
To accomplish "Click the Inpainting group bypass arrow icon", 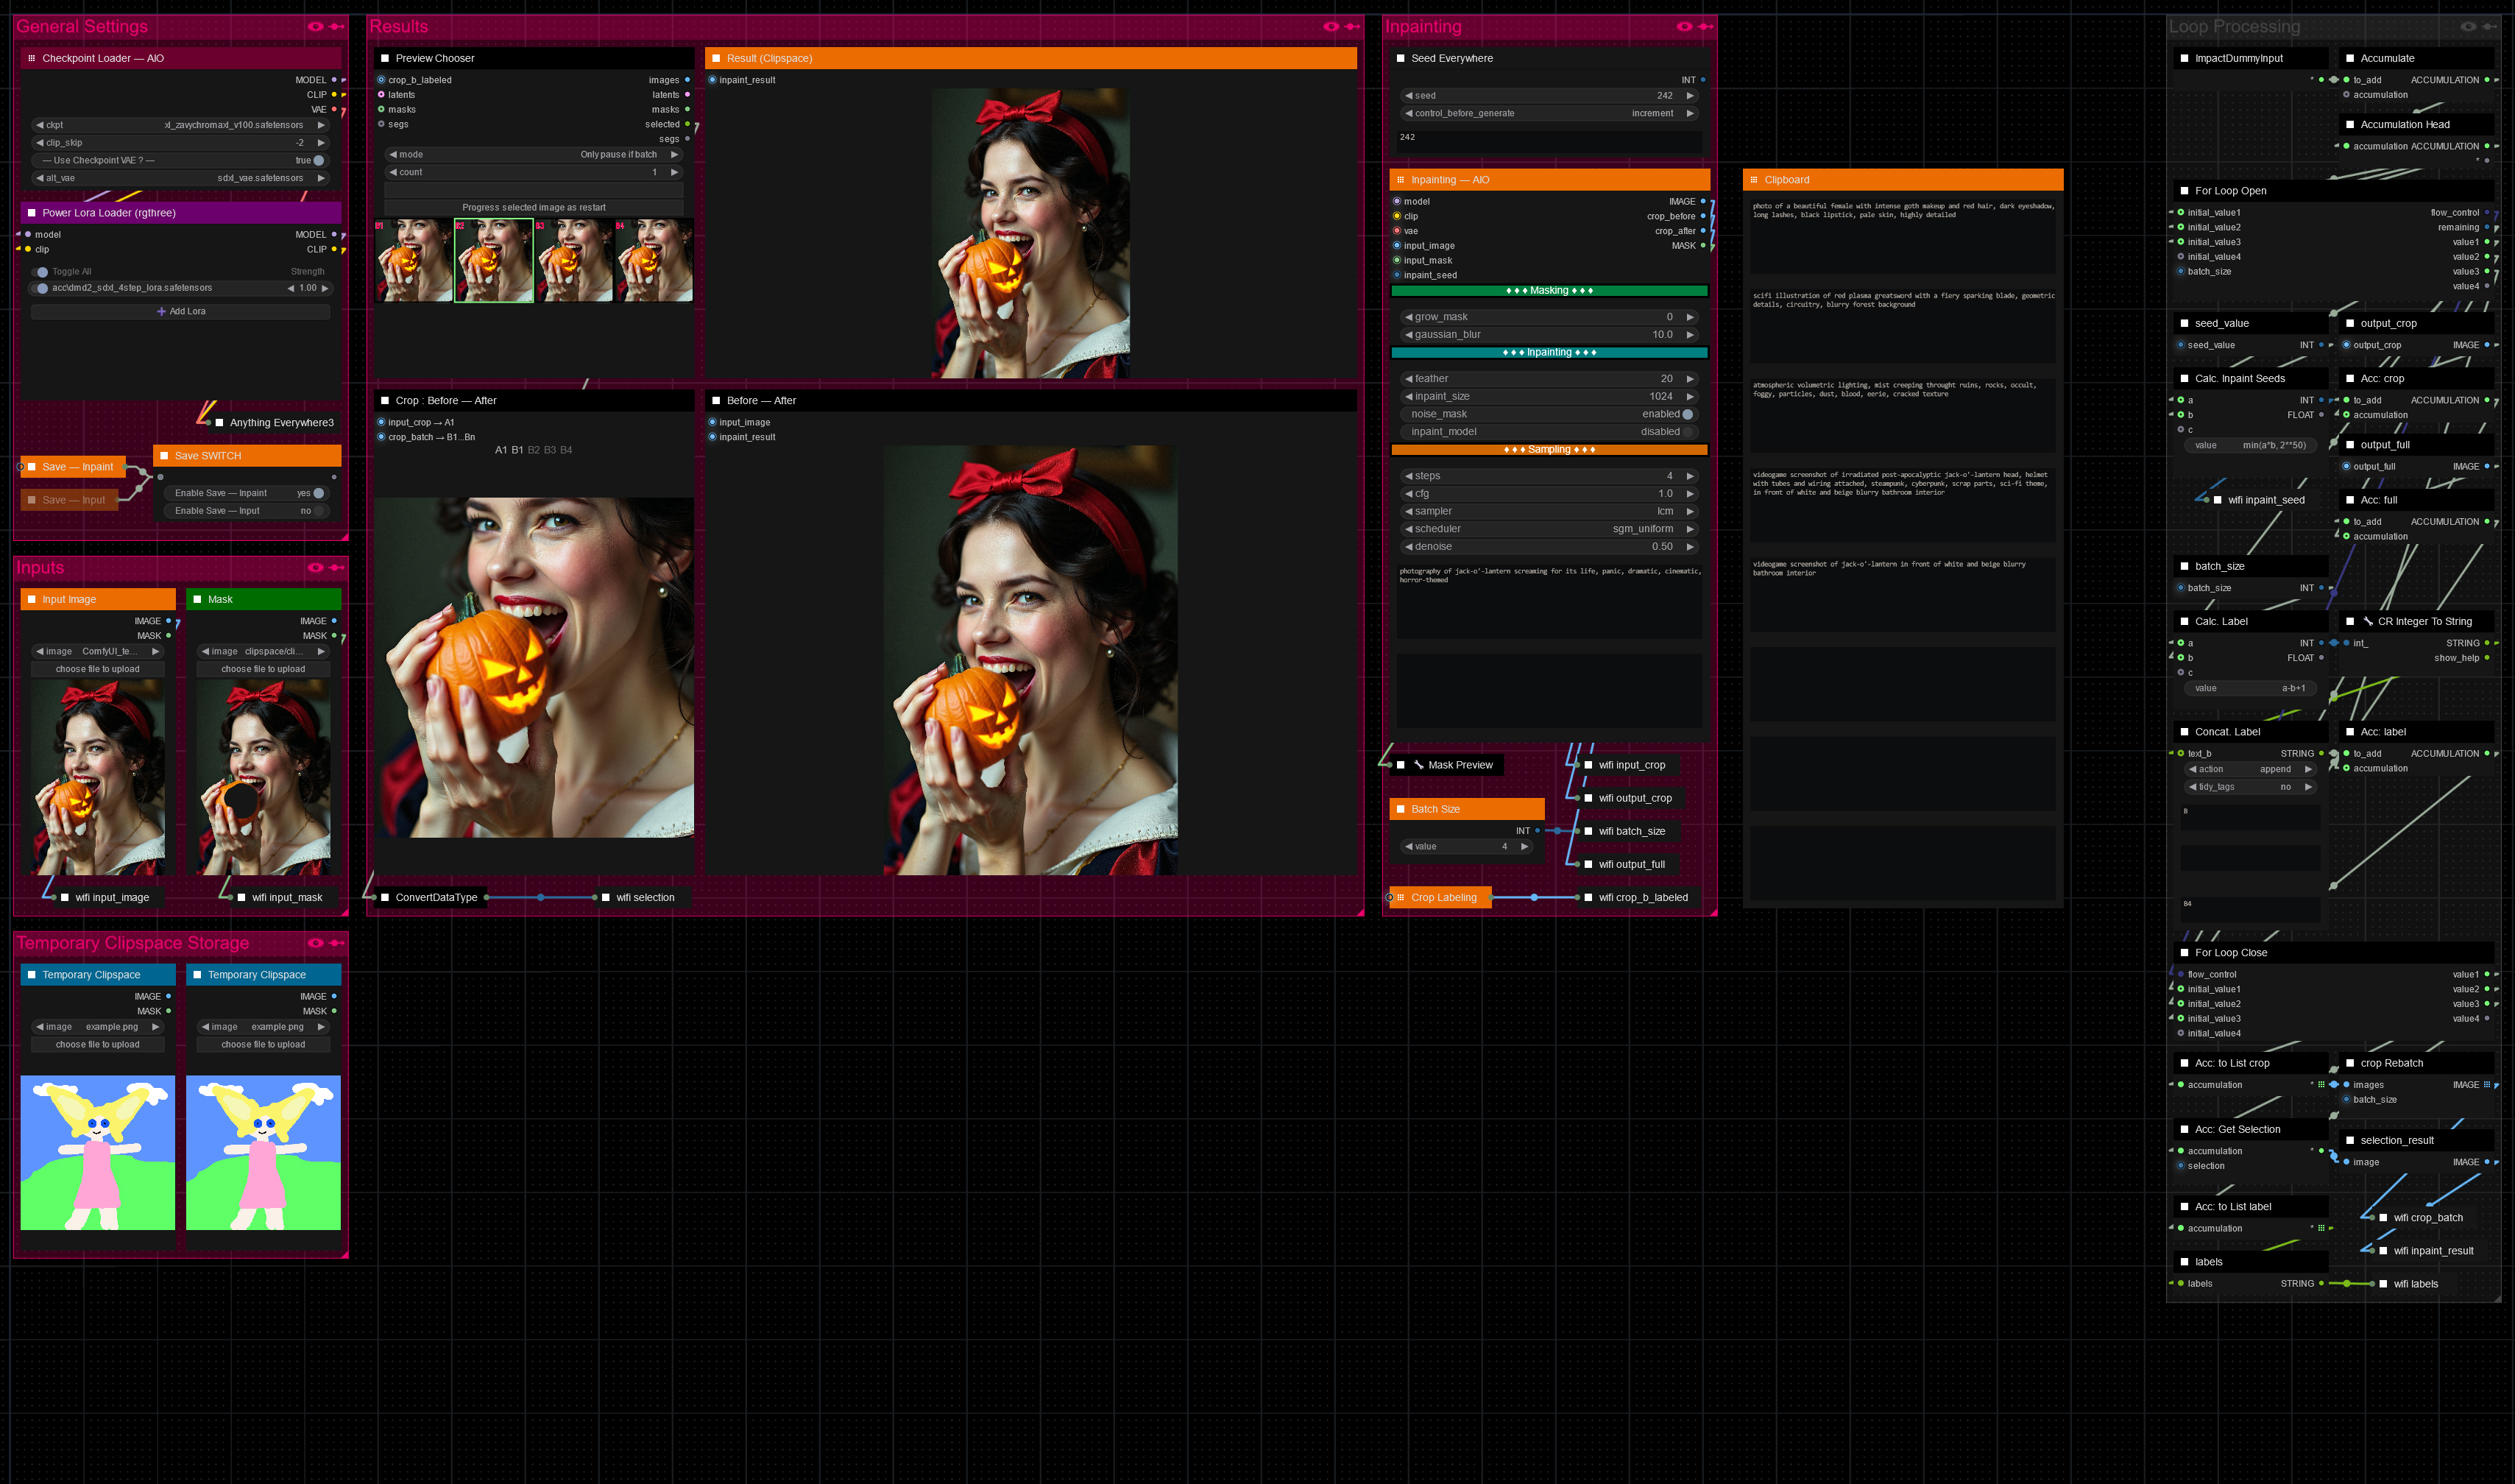I will coord(1705,27).
